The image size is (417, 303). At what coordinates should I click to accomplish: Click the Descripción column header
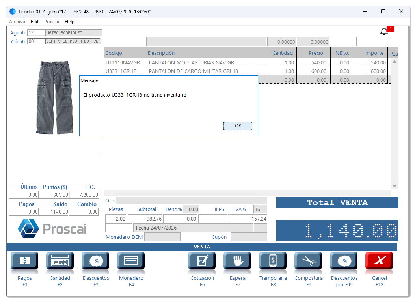click(206, 53)
